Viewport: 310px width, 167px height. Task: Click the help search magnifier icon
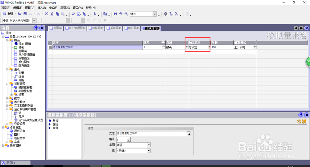176,14
